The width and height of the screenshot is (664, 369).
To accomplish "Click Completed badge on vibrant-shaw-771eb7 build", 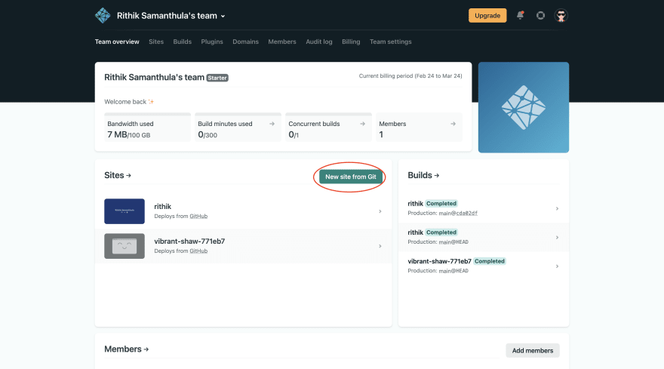I will 490,261.
